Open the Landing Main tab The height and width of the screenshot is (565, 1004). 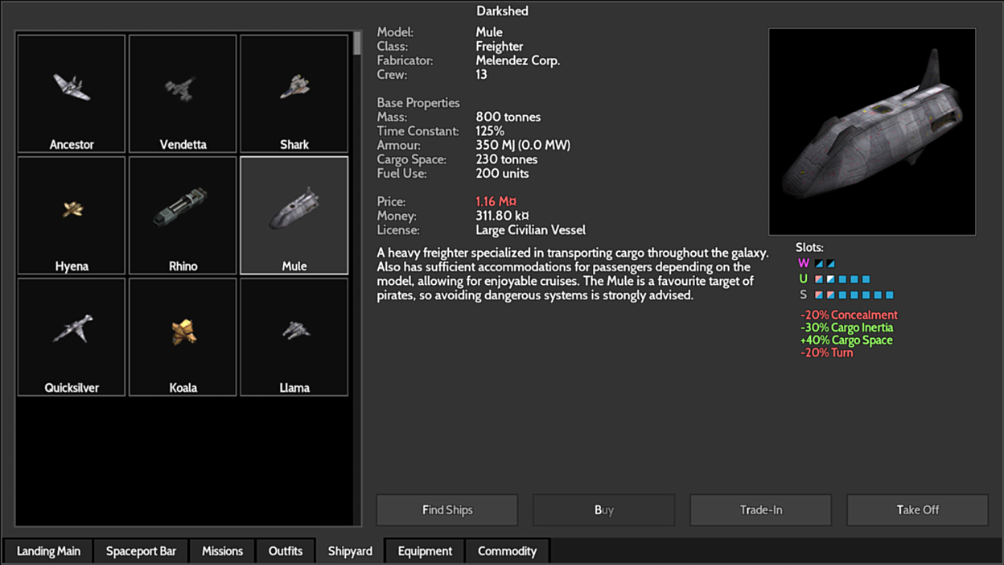[48, 551]
